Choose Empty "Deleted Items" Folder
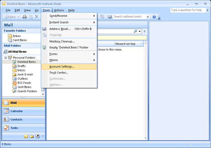The image size is (211, 148). coord(69,47)
